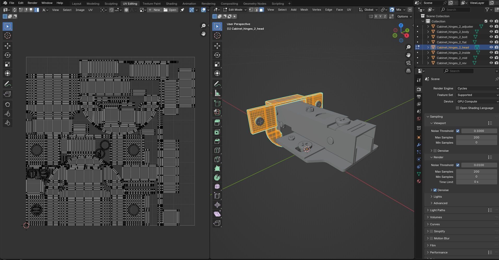Select the Move tool in 3D viewport toolbar
The image size is (499, 260).
point(217,46)
